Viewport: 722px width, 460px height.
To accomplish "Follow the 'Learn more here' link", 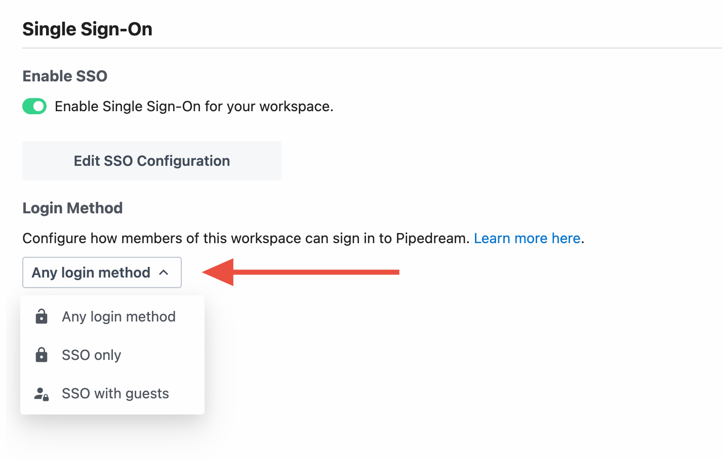I will coord(527,238).
